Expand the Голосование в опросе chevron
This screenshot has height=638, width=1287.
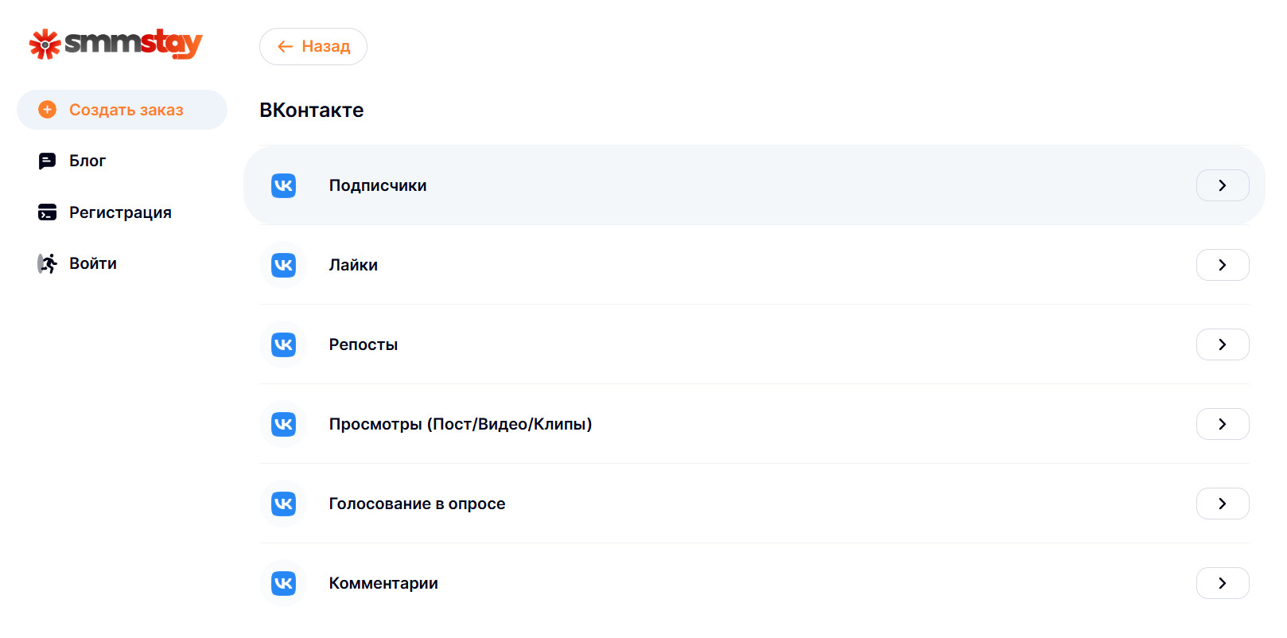(1222, 504)
